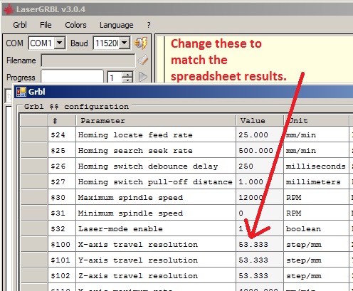This screenshot has width=353, height=291.
Task: Increase the repeat count stepper
Action: [127, 75]
